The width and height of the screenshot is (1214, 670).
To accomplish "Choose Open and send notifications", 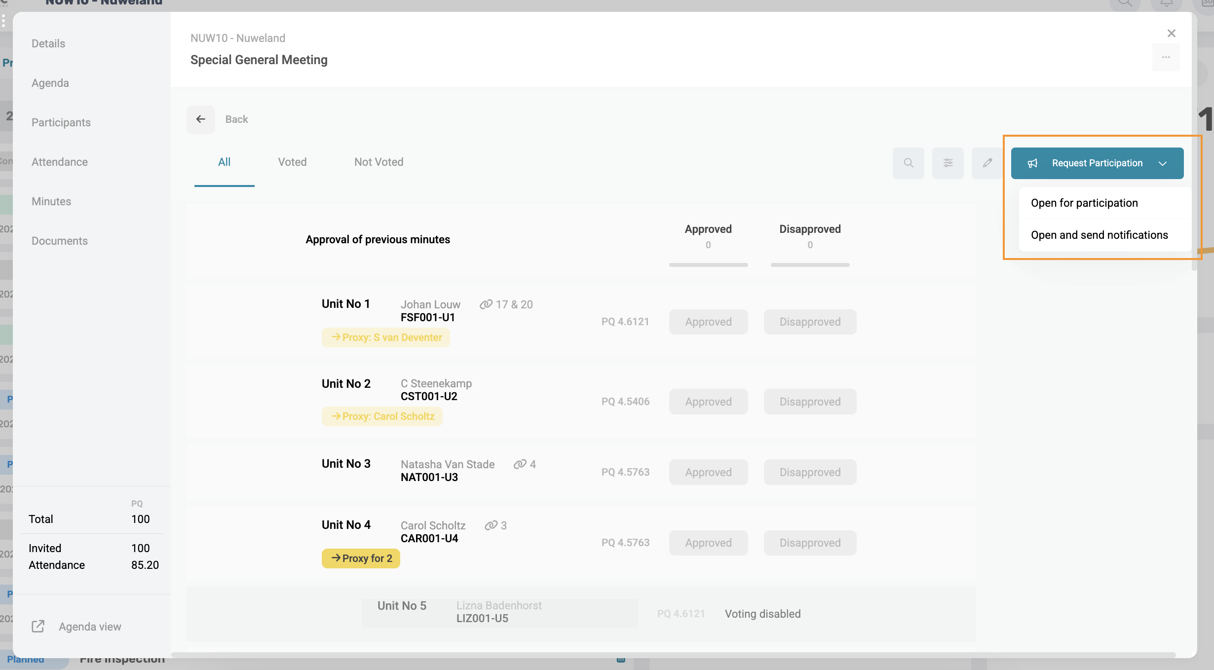I will (1099, 235).
